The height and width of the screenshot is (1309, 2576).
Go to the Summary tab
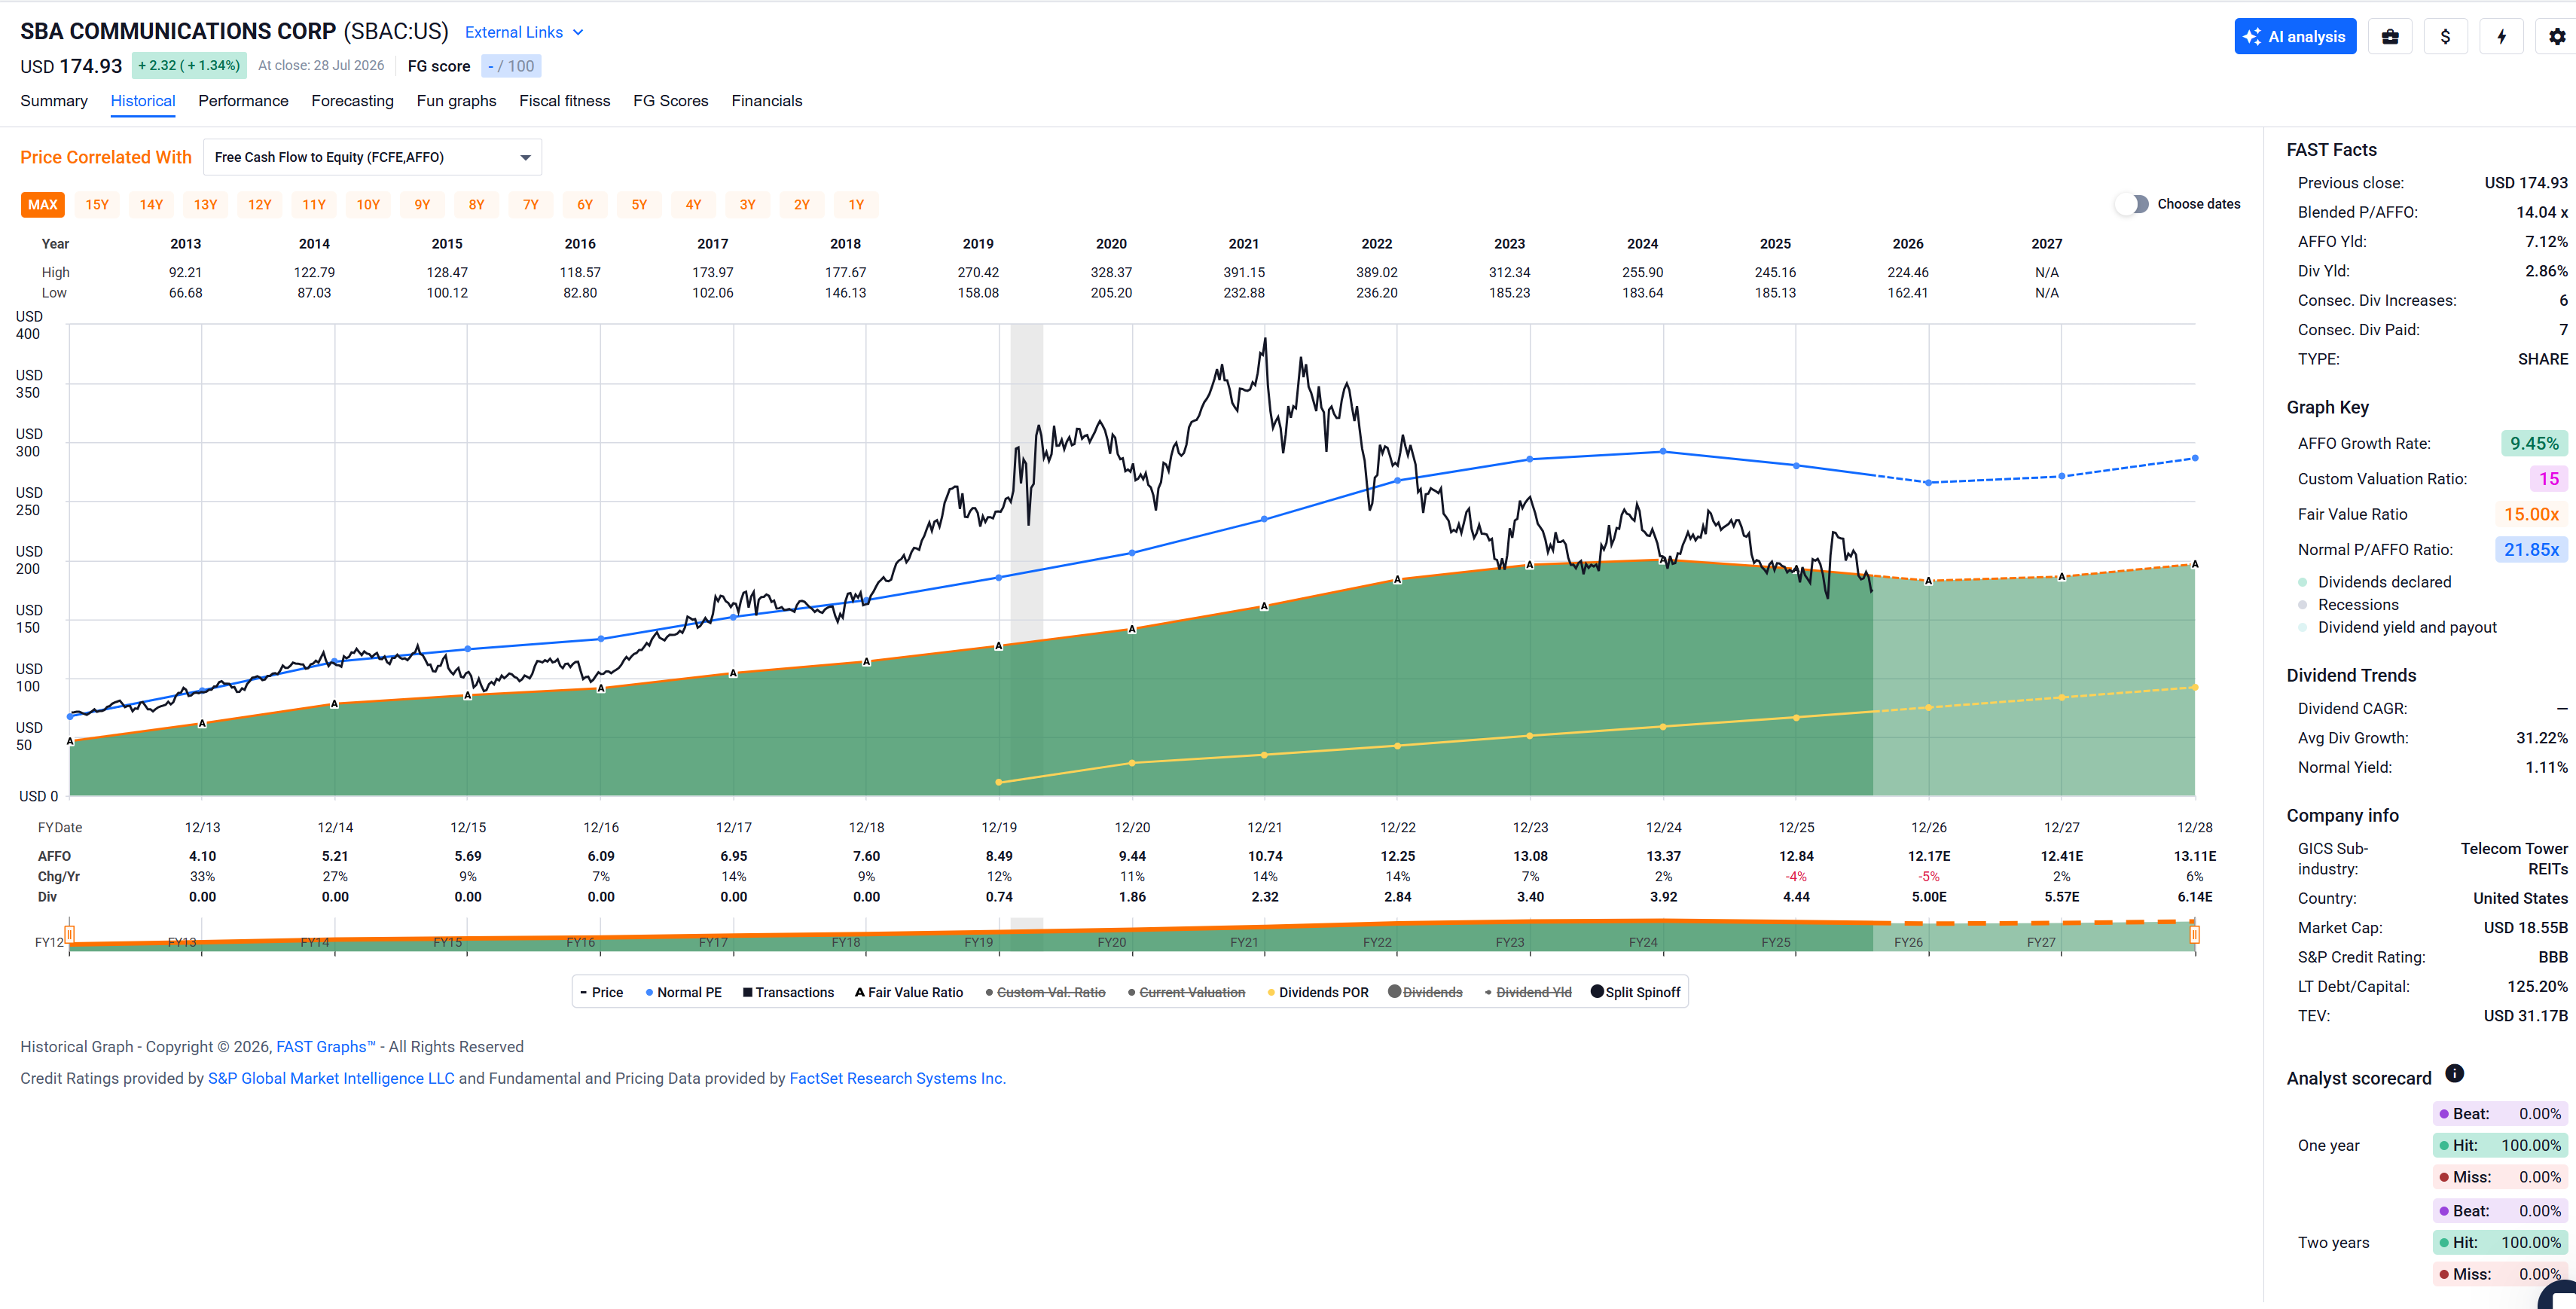[54, 101]
